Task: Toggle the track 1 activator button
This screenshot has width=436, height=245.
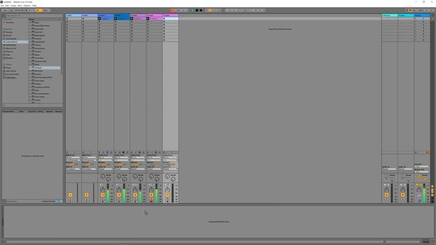Action: [70, 195]
